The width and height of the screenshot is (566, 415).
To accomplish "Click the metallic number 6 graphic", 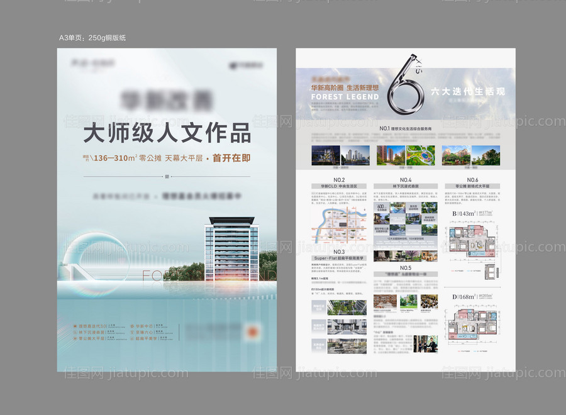I will (x=406, y=94).
